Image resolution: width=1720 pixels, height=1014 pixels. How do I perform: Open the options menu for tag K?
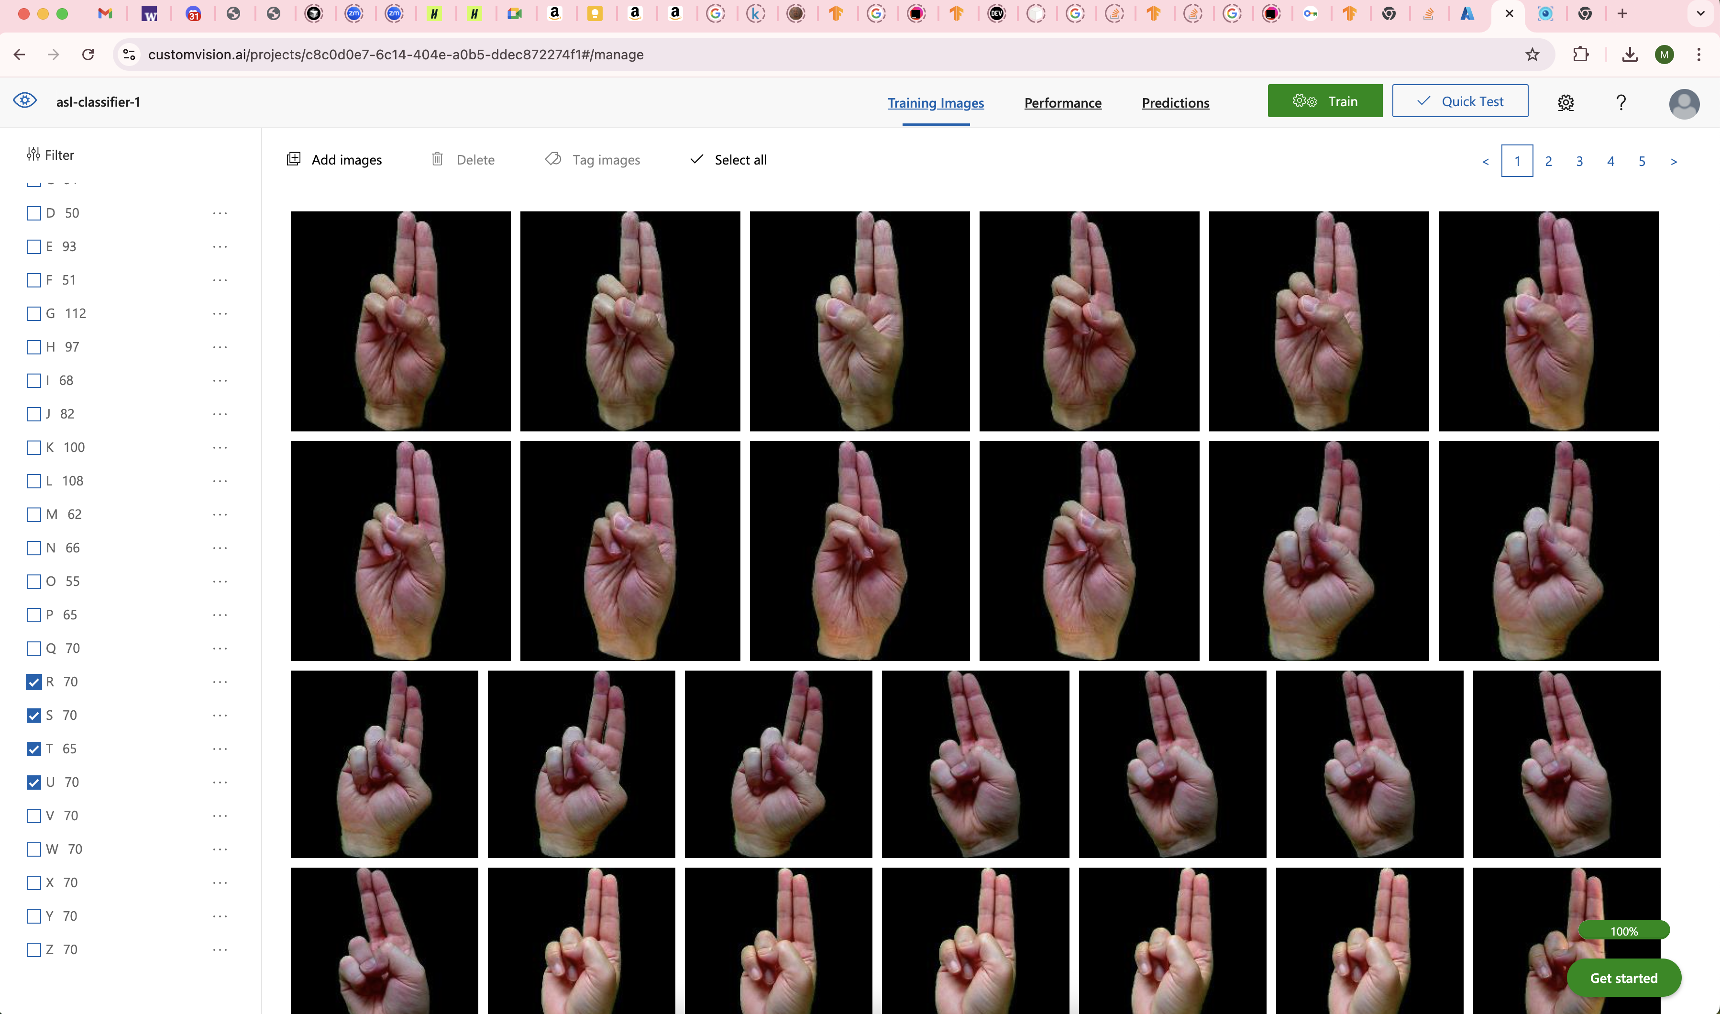219,448
